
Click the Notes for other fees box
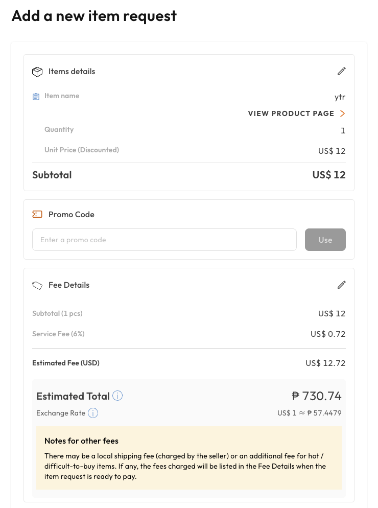coord(189,458)
